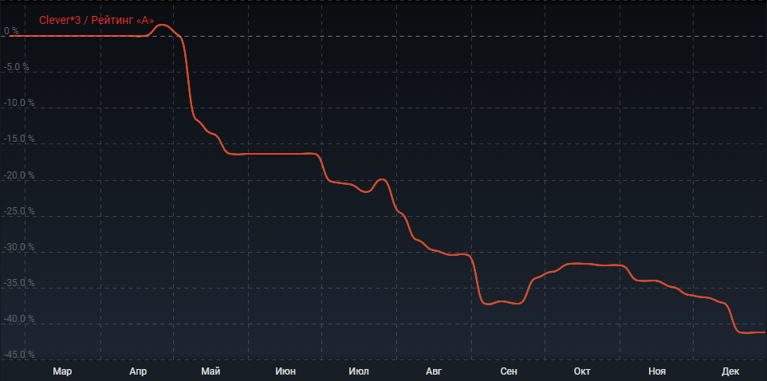Click the -5.0 % axis label
Screen dimensions: 767x381
(17, 67)
